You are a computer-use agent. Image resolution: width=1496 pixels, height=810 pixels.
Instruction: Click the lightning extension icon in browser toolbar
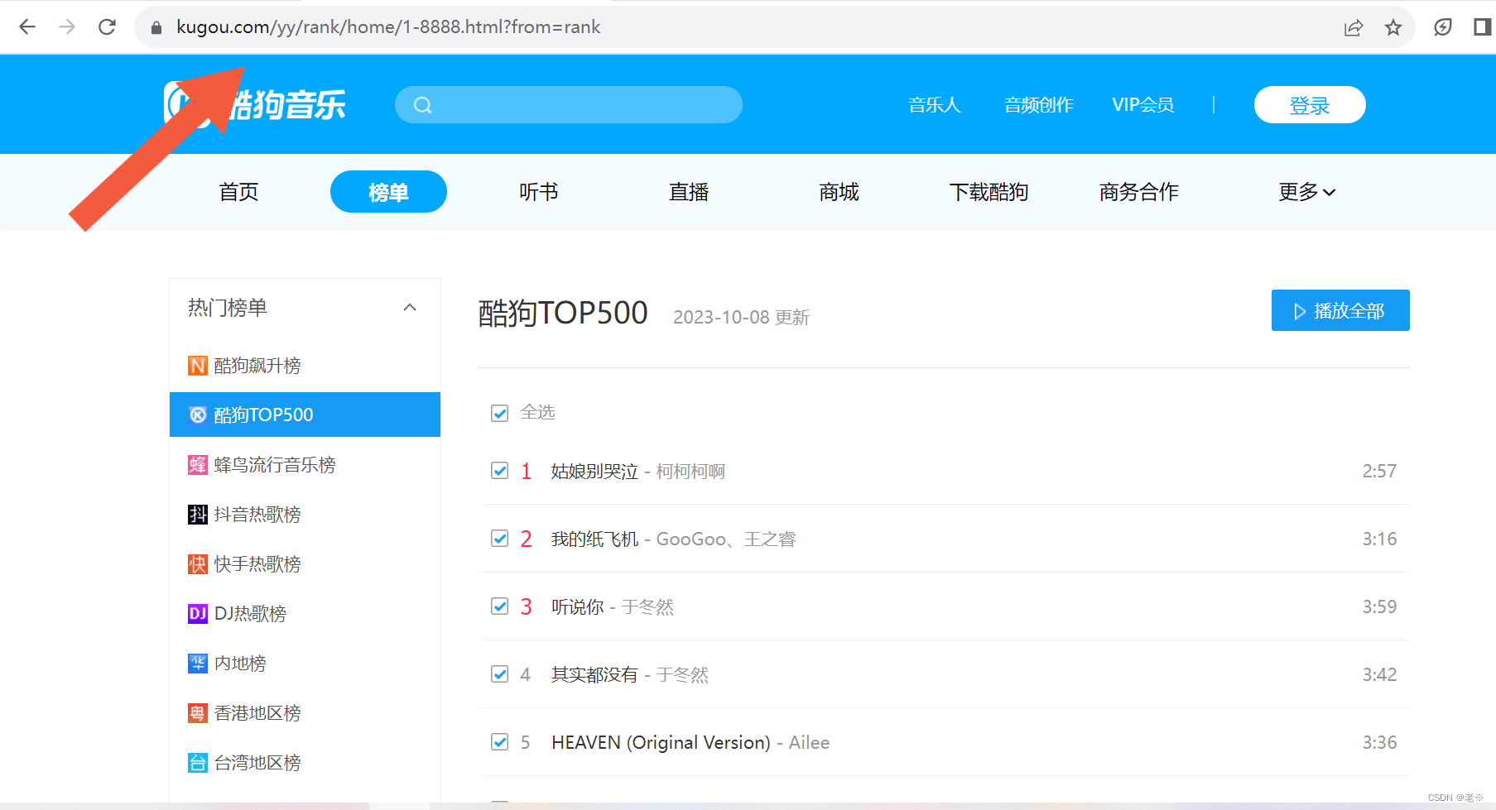click(1443, 27)
